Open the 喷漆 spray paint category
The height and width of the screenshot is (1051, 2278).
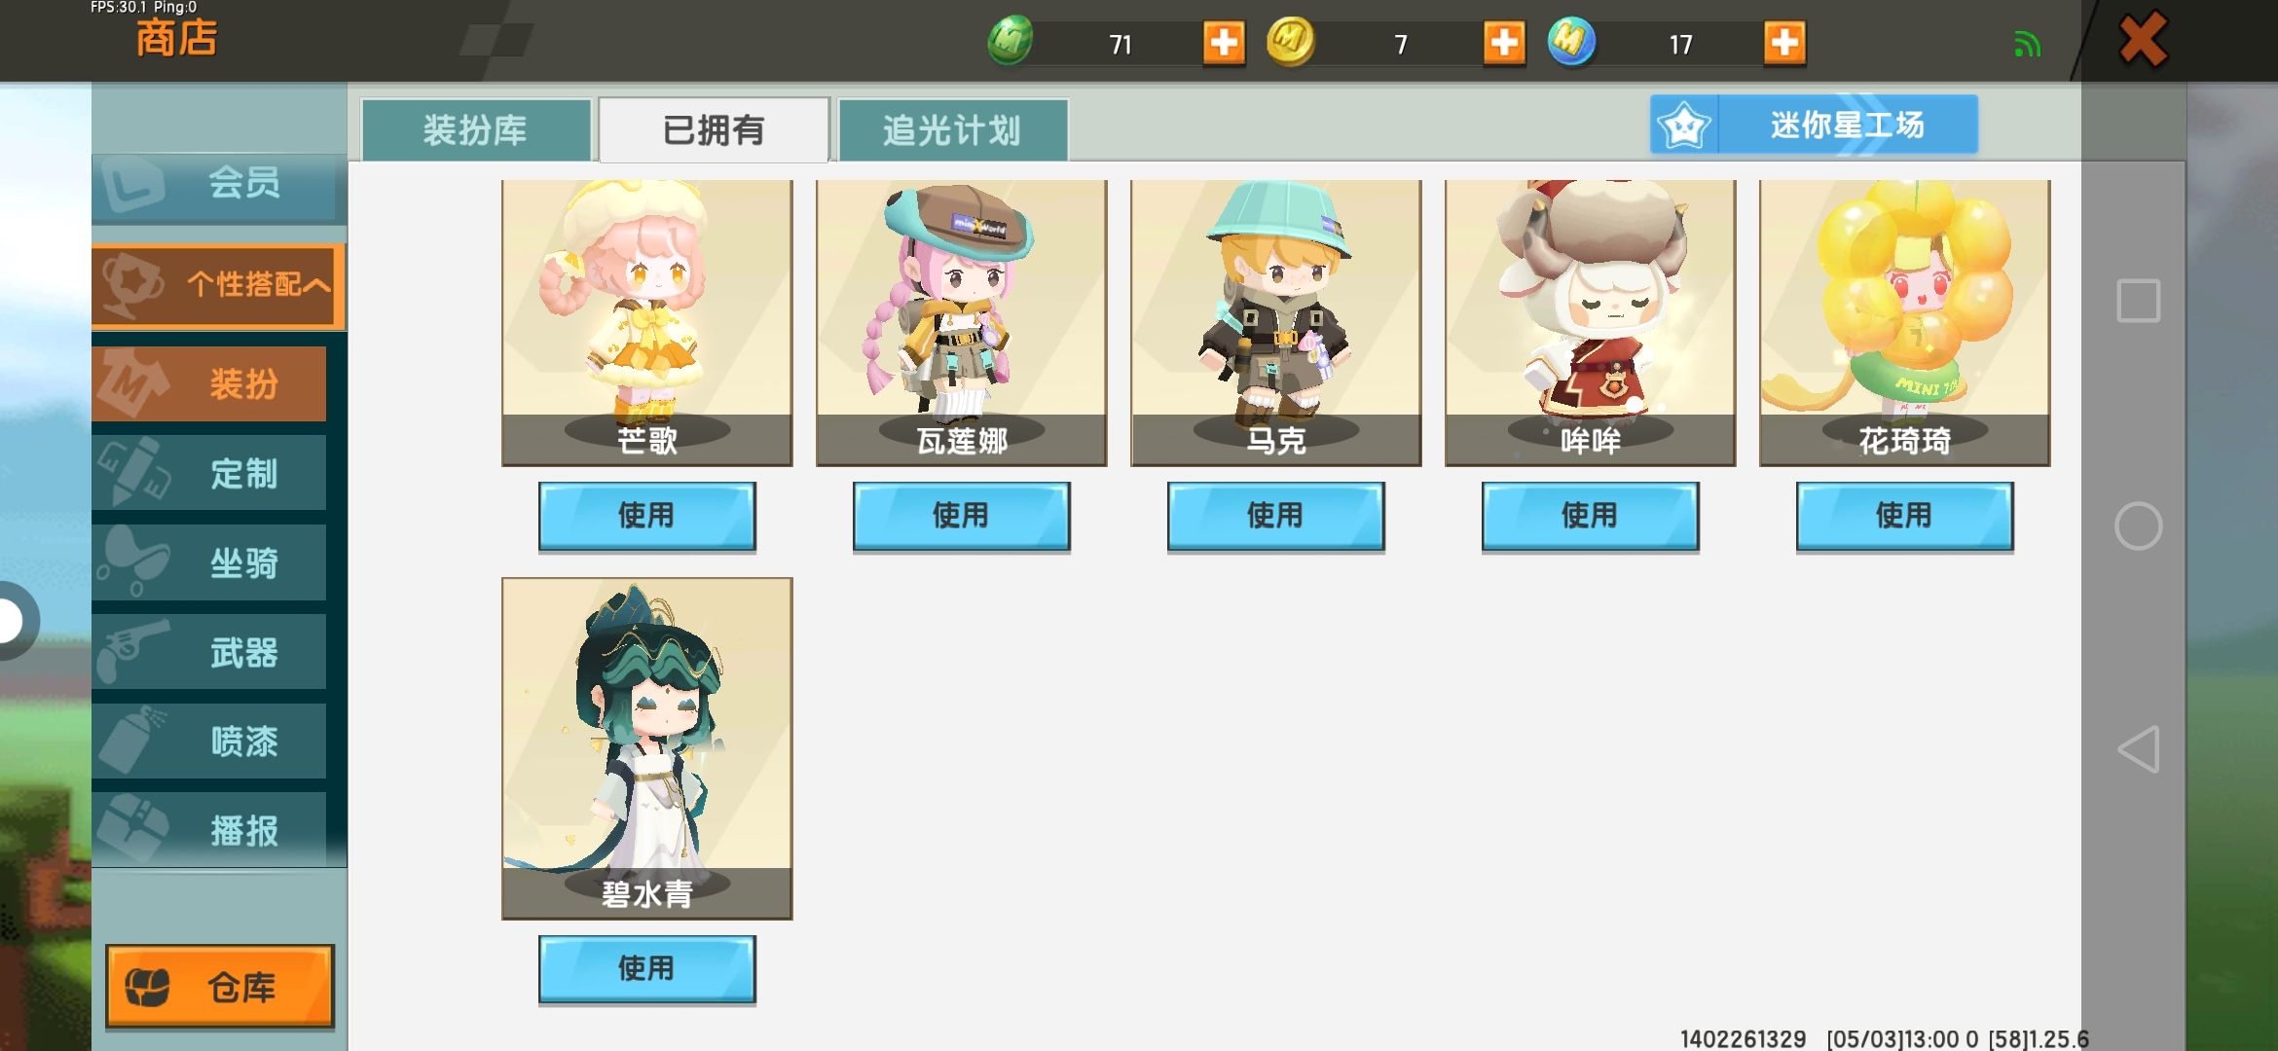[x=209, y=742]
